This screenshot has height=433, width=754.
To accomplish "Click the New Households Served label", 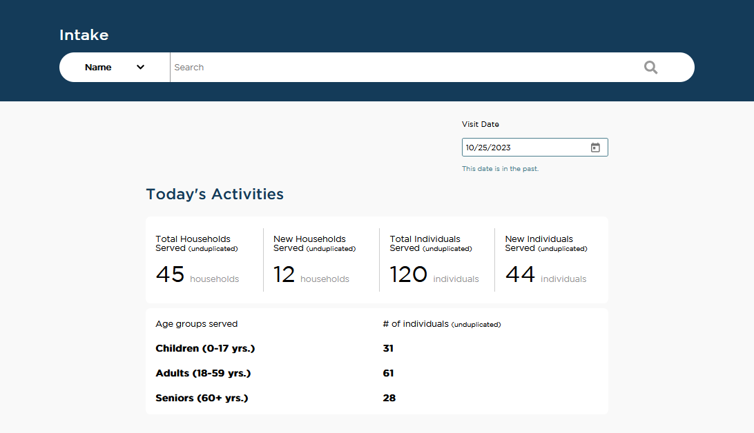I will tap(310, 243).
